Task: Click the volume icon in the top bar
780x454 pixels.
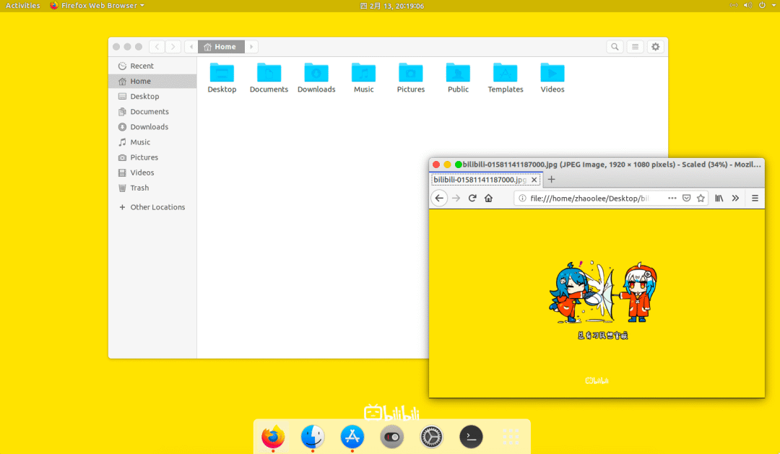Action: [747, 6]
